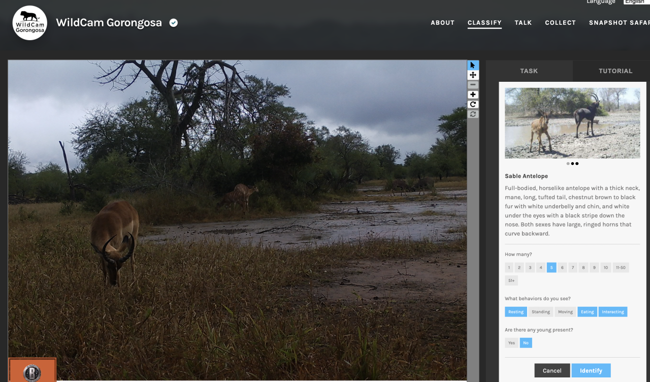650x382 pixels.
Task: Select the pan move tool
Action: [x=473, y=75]
